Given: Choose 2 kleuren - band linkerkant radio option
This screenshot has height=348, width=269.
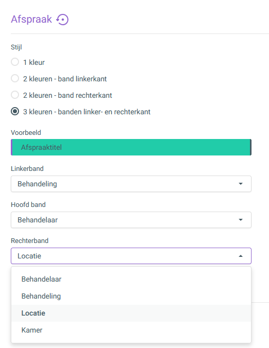Looking at the screenshot, I should point(15,78).
